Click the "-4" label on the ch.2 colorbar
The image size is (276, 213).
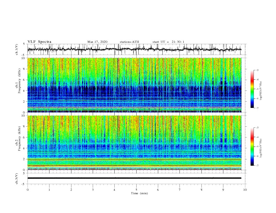[x=257, y=137]
